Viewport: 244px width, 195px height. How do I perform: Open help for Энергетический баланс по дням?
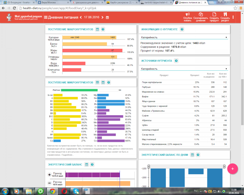pos(198,155)
